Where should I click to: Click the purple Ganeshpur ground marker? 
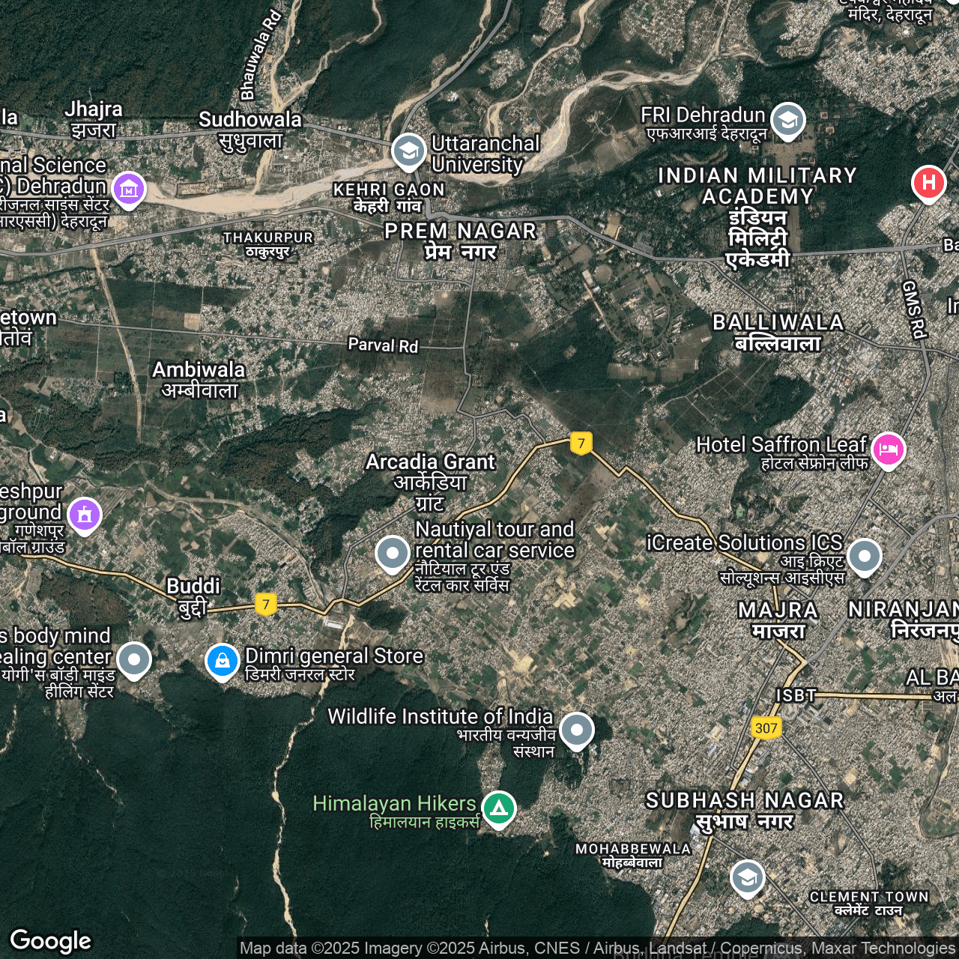click(85, 515)
